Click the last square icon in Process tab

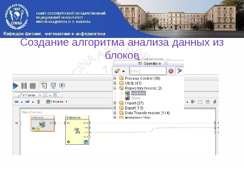pos(55,95)
